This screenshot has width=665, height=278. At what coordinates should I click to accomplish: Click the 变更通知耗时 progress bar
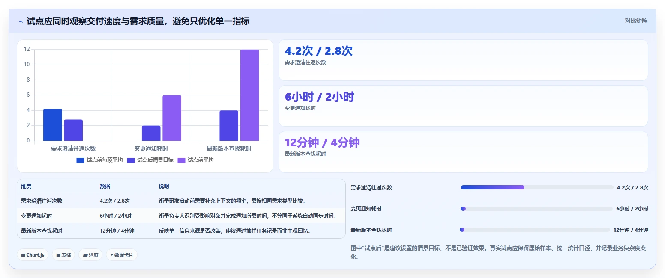click(537, 209)
